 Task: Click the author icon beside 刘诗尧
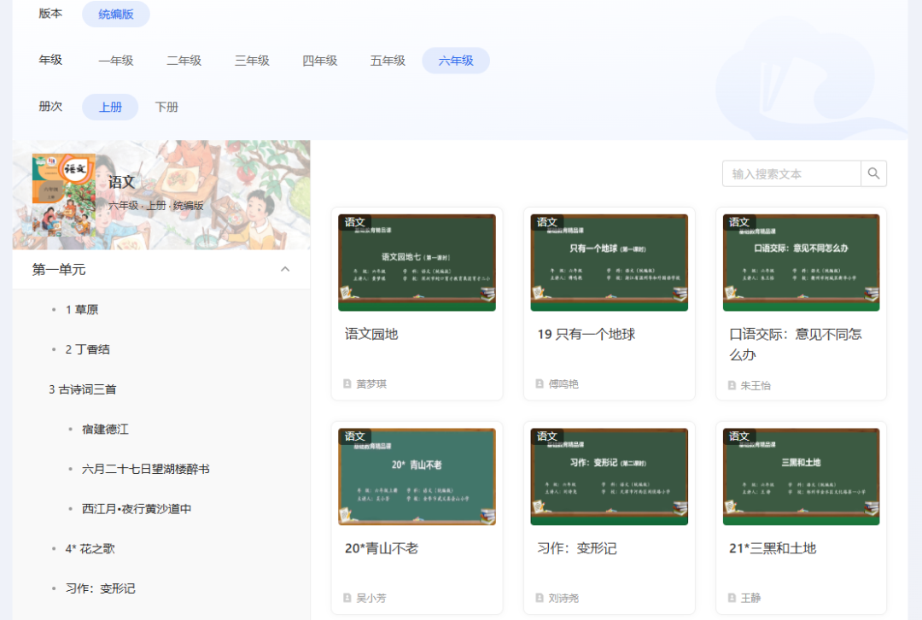click(540, 598)
